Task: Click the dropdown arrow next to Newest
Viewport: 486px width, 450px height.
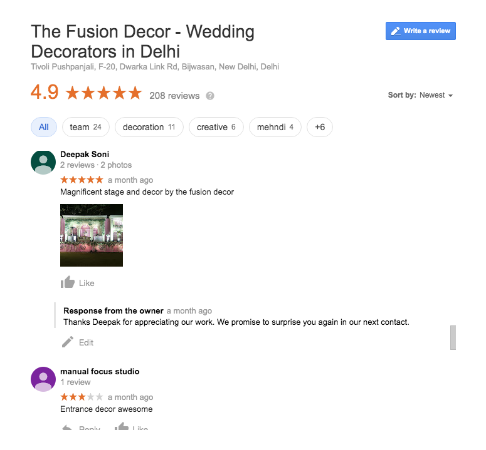Action: click(x=450, y=96)
